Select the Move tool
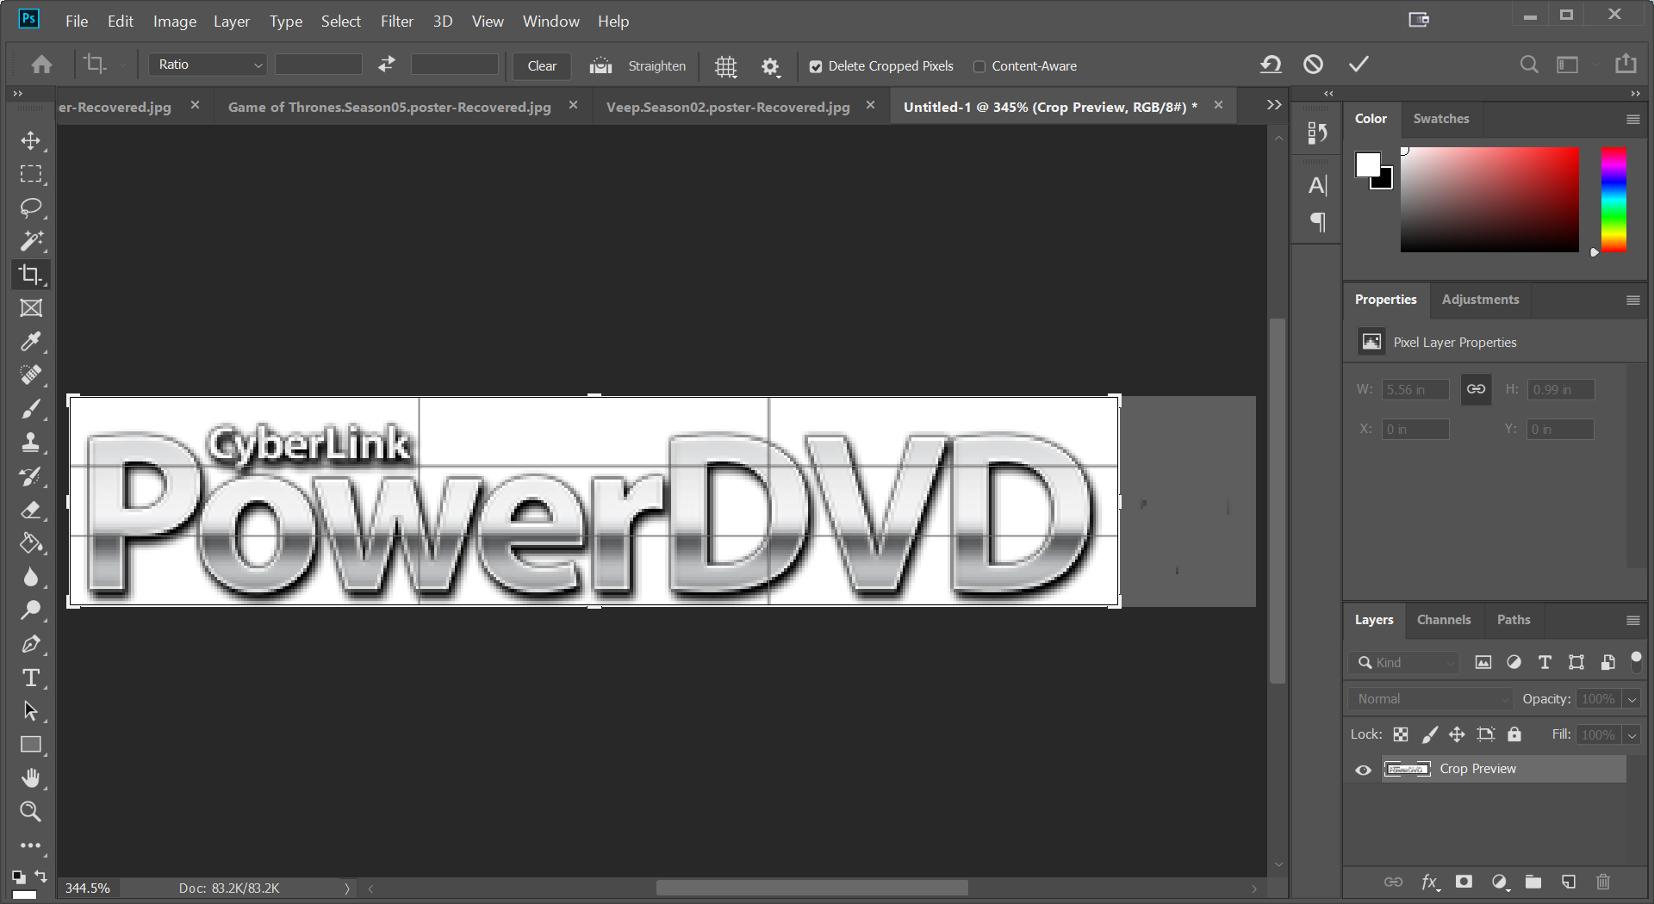This screenshot has height=904, width=1654. coord(31,140)
